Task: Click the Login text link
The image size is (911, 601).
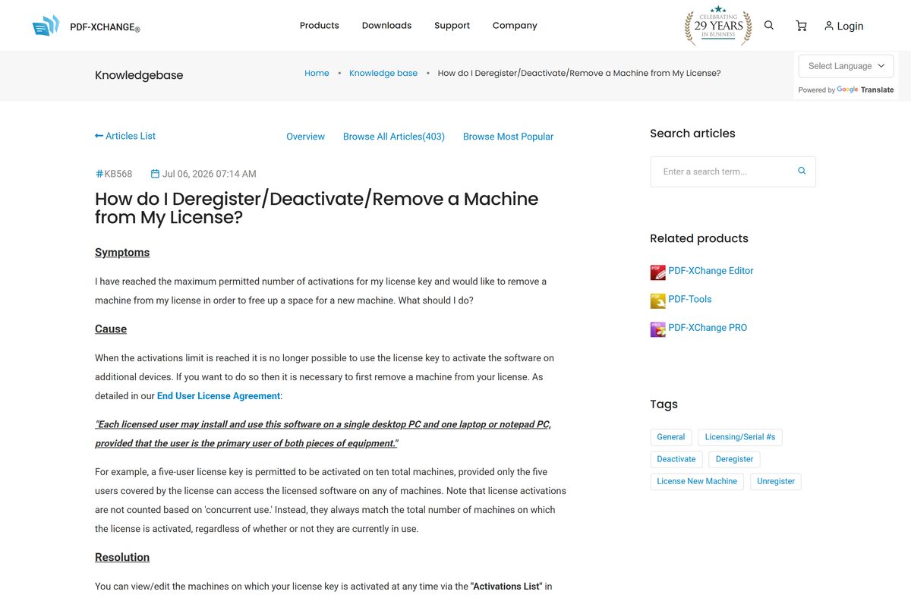Action: click(x=850, y=26)
